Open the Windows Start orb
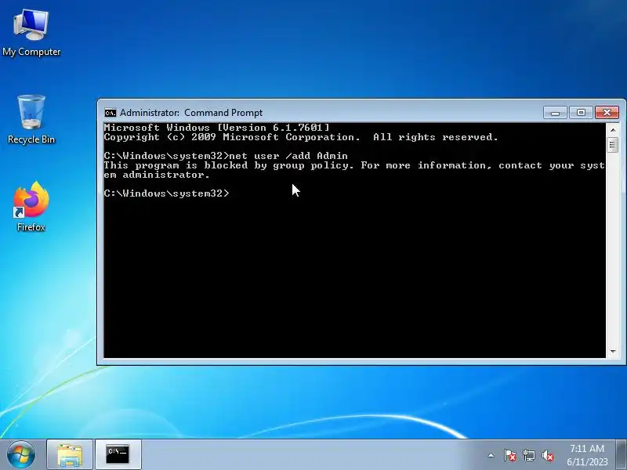The width and height of the screenshot is (627, 470). click(21, 454)
